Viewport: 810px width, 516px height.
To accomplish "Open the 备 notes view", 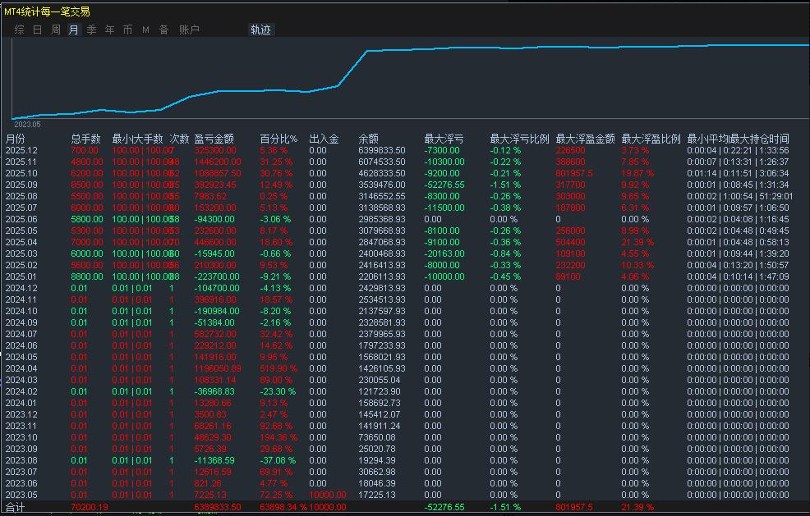I will point(163,29).
